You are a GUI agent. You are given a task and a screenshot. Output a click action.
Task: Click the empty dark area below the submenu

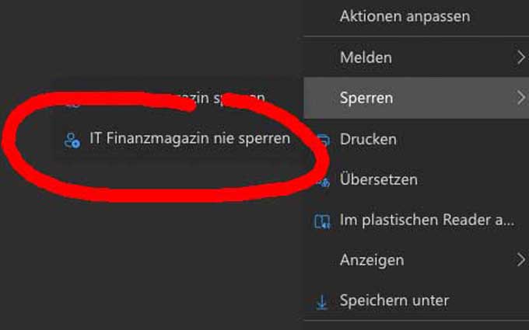coord(152,262)
